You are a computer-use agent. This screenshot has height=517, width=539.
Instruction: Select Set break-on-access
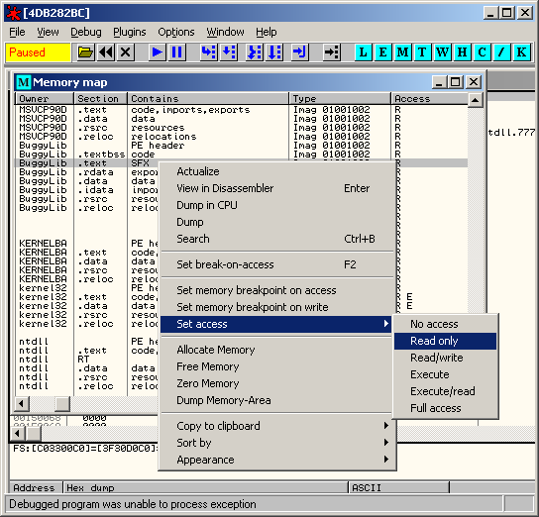tap(276, 264)
